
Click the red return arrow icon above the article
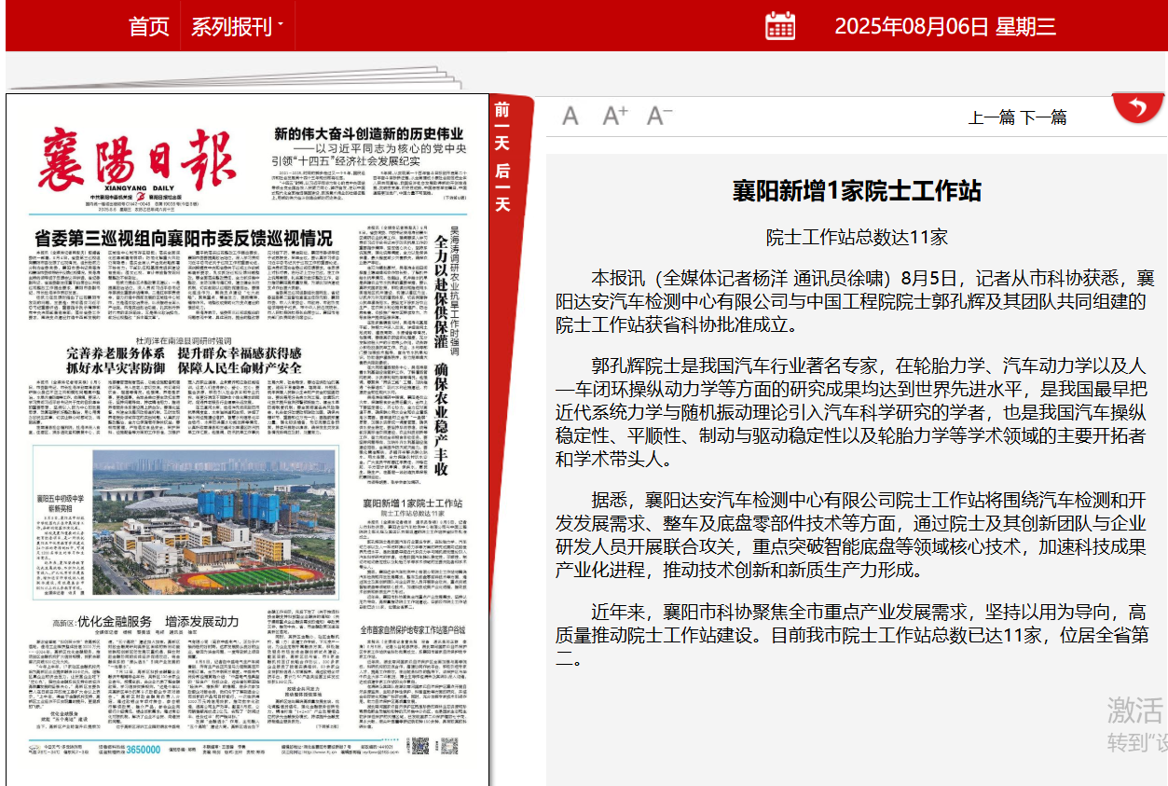(x=1138, y=105)
